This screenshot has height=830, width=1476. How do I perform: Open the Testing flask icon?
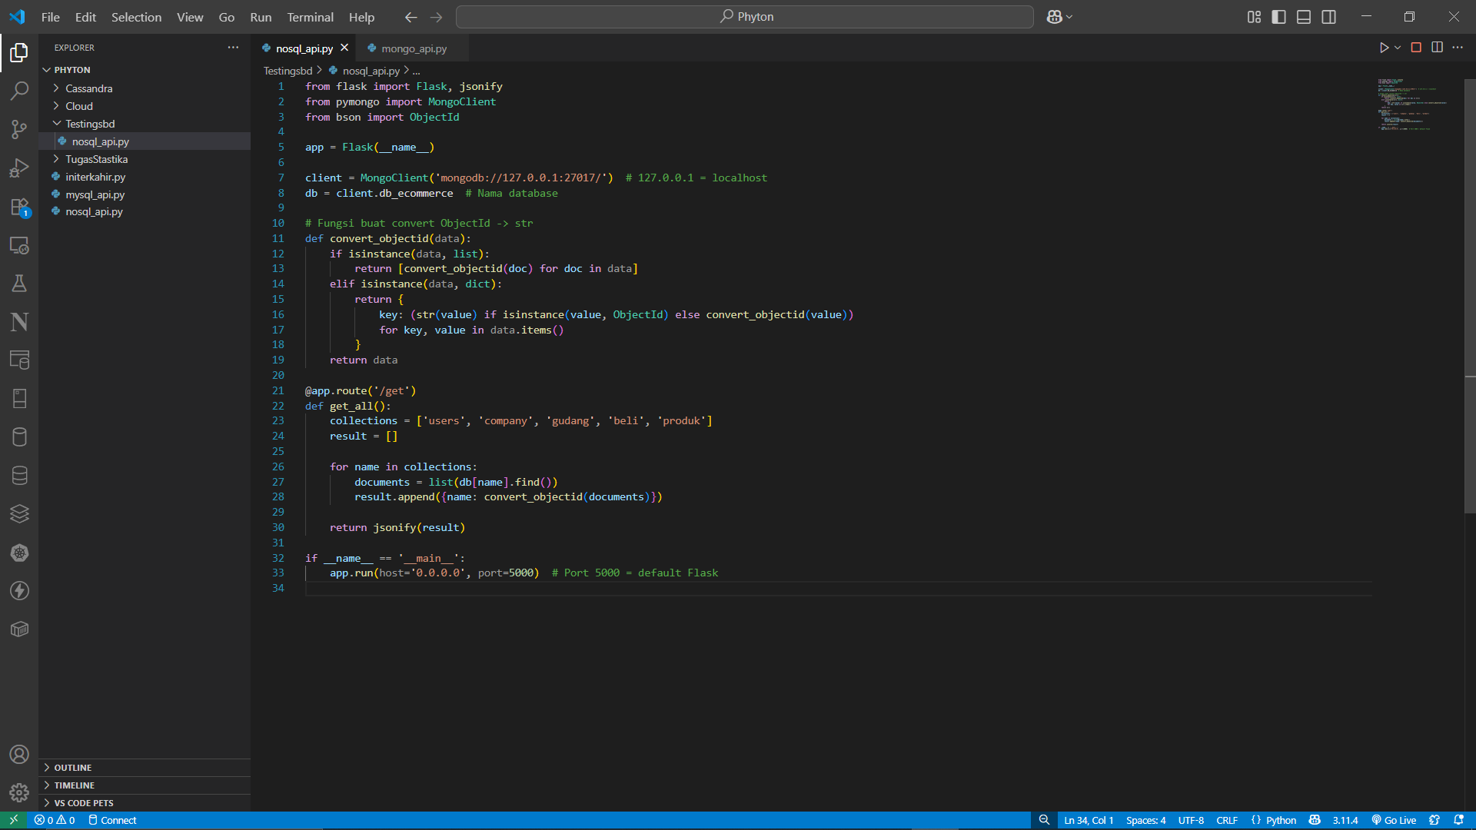click(x=19, y=284)
